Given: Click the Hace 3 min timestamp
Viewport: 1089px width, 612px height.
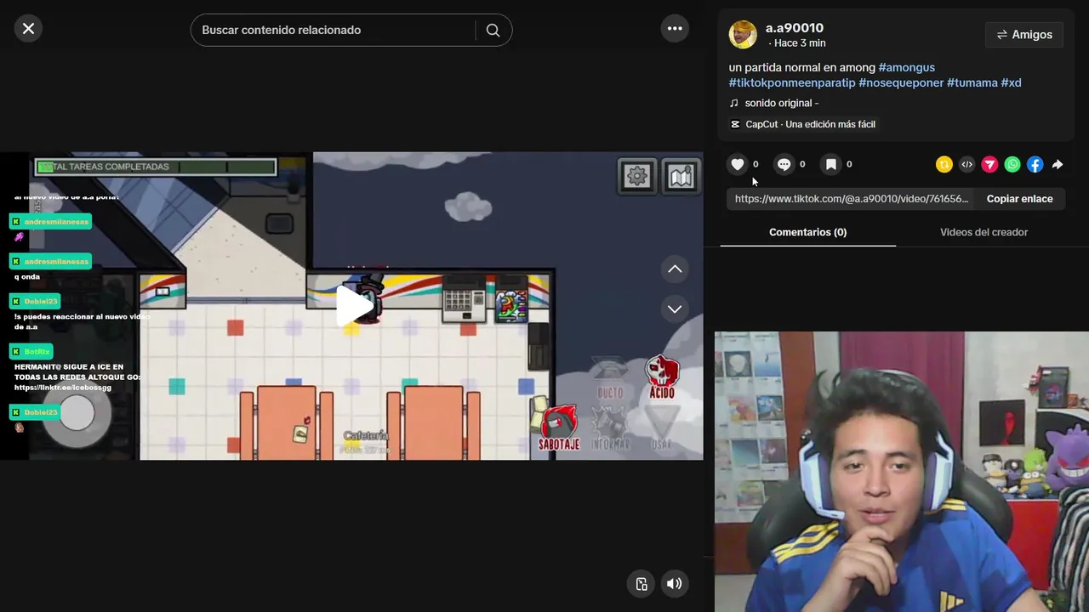Looking at the screenshot, I should pos(800,43).
